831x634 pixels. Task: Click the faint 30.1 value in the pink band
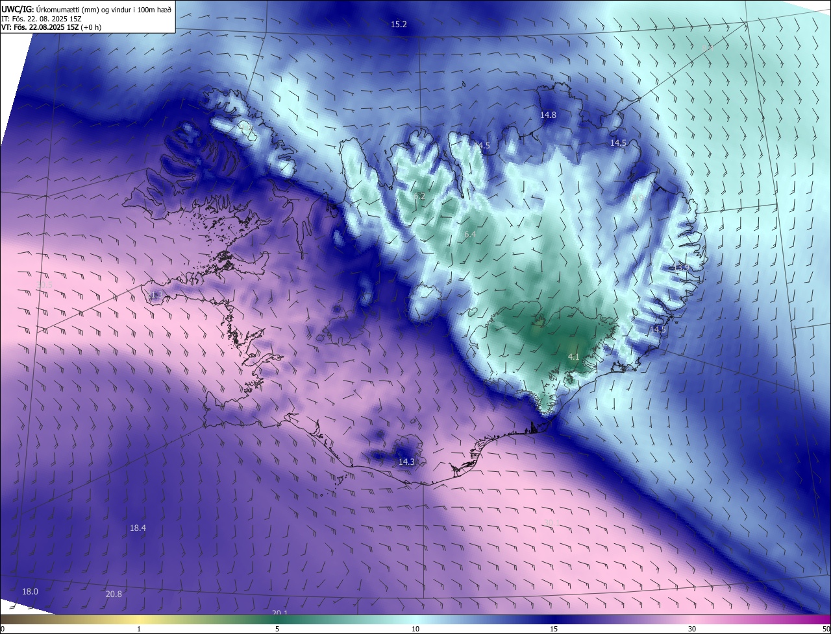(x=551, y=522)
